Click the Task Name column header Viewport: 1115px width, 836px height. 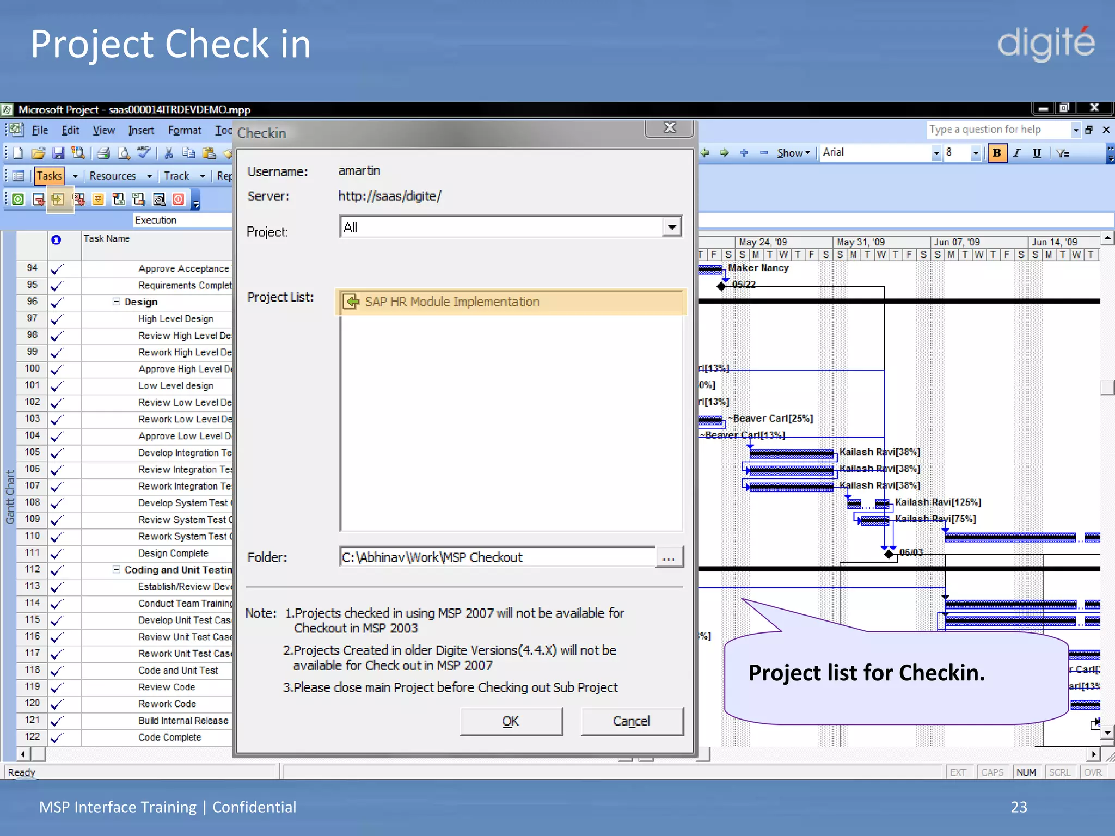coord(157,245)
